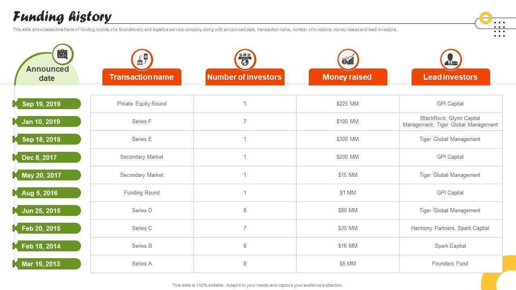Click the dotted grid decoration
The height and width of the screenshot is (290, 516).
point(499,29)
